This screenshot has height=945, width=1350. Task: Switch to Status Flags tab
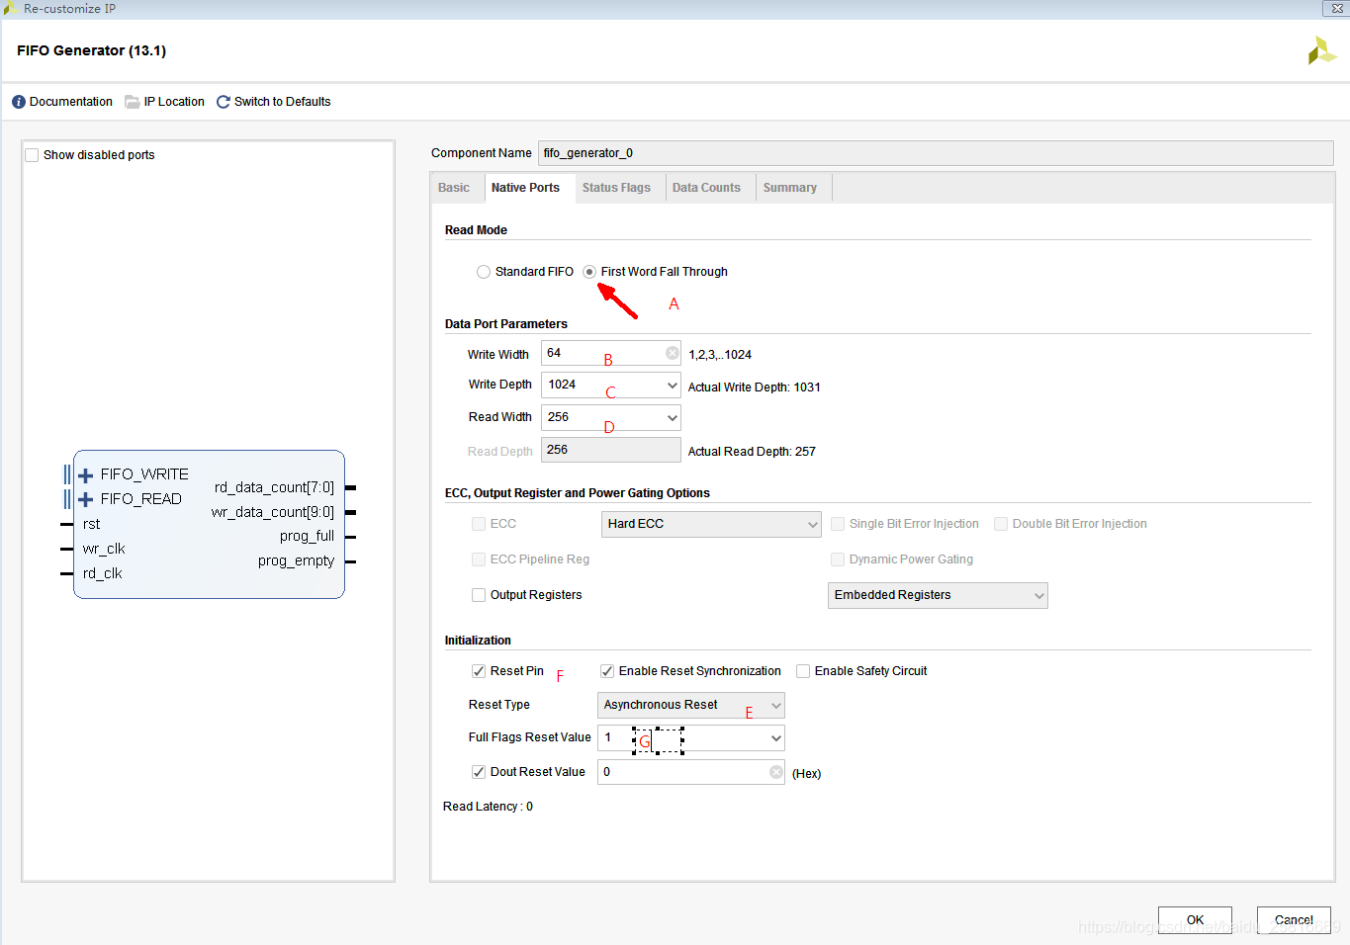(616, 188)
